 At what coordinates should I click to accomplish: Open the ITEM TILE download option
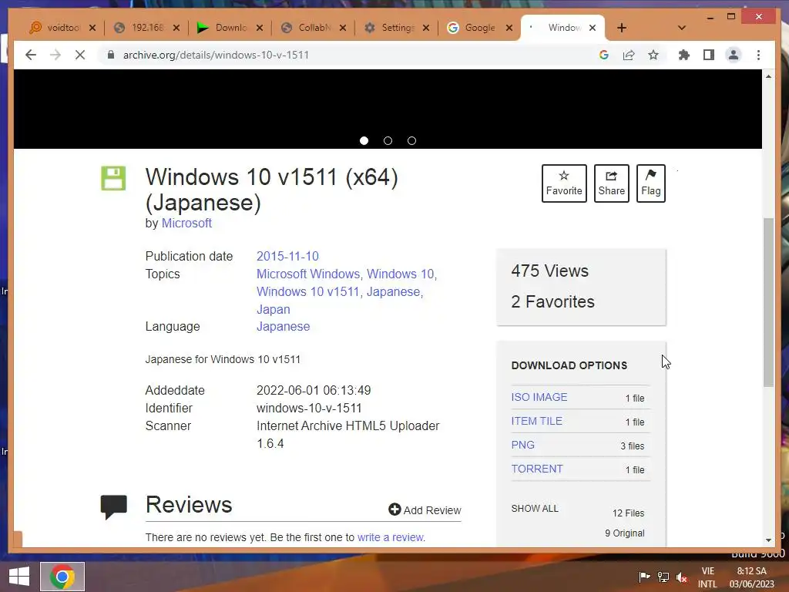point(536,421)
